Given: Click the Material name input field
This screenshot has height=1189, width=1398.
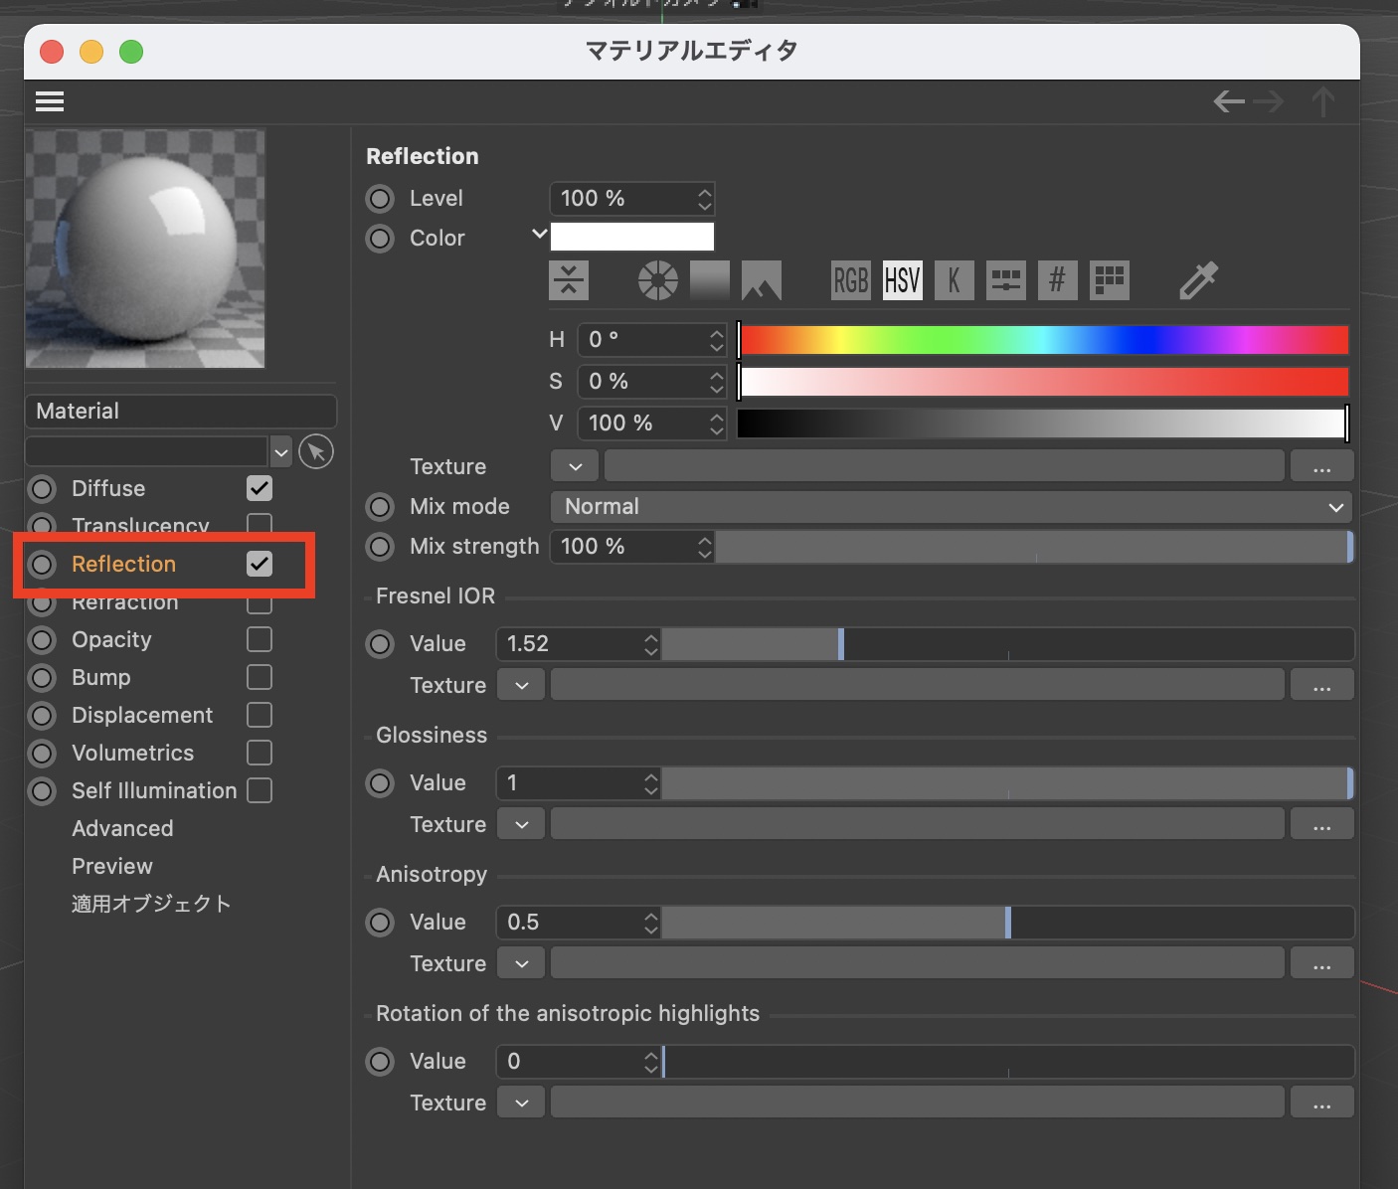Looking at the screenshot, I should click(180, 412).
